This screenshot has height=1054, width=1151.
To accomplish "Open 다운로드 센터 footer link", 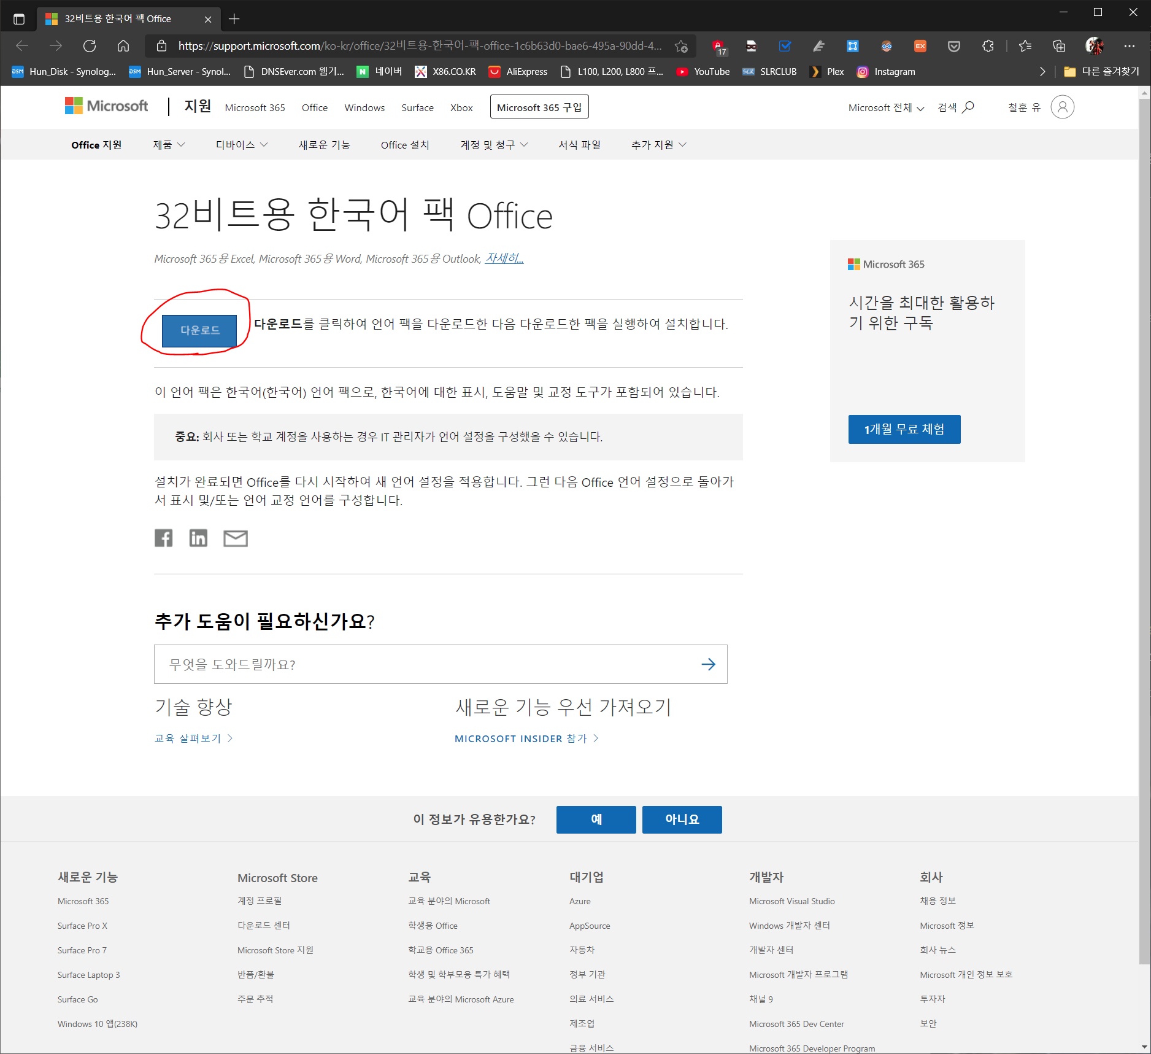I will 264,926.
